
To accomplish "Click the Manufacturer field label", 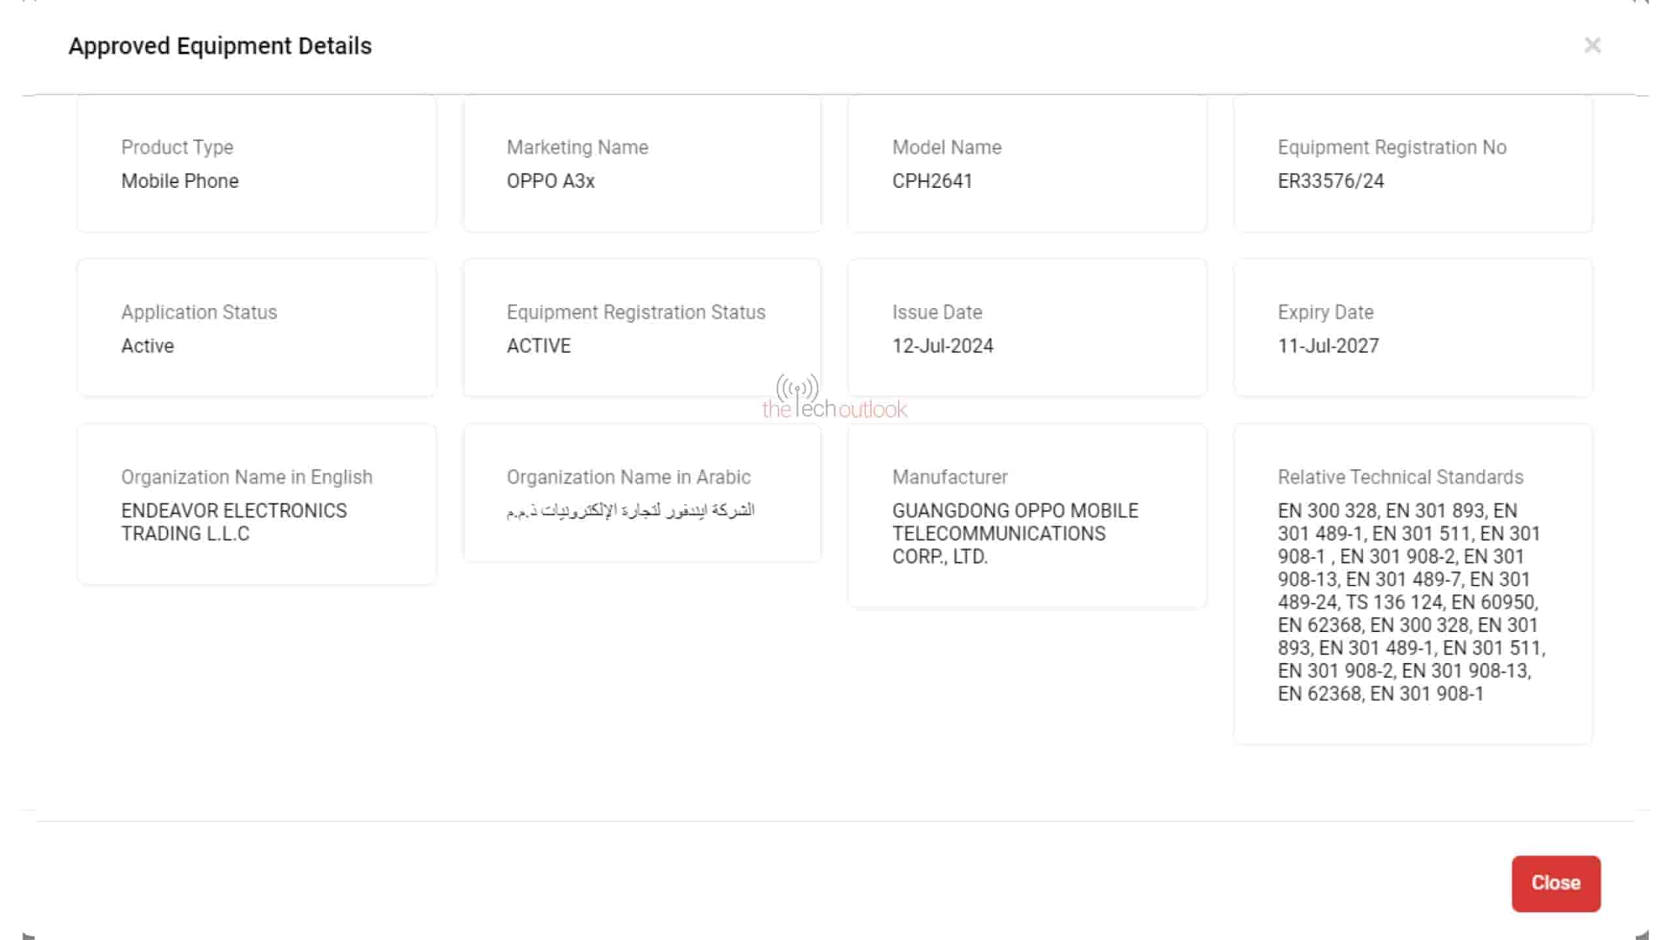I will [x=950, y=477].
